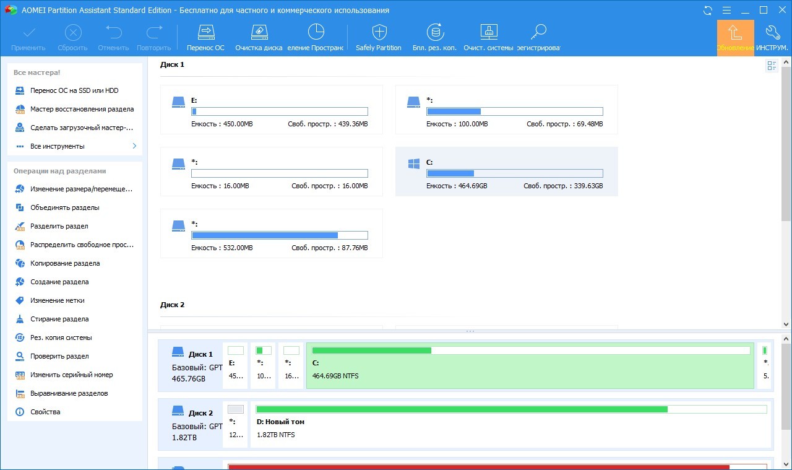Viewport: 792px width, 470px height.
Task: Click the pane splitter grip dots
Action: pos(470,331)
